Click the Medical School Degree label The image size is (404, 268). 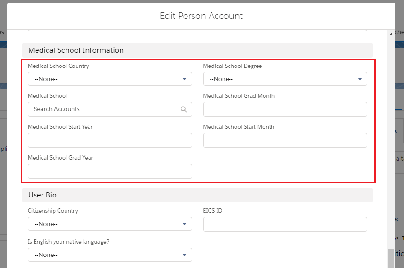(x=232, y=66)
